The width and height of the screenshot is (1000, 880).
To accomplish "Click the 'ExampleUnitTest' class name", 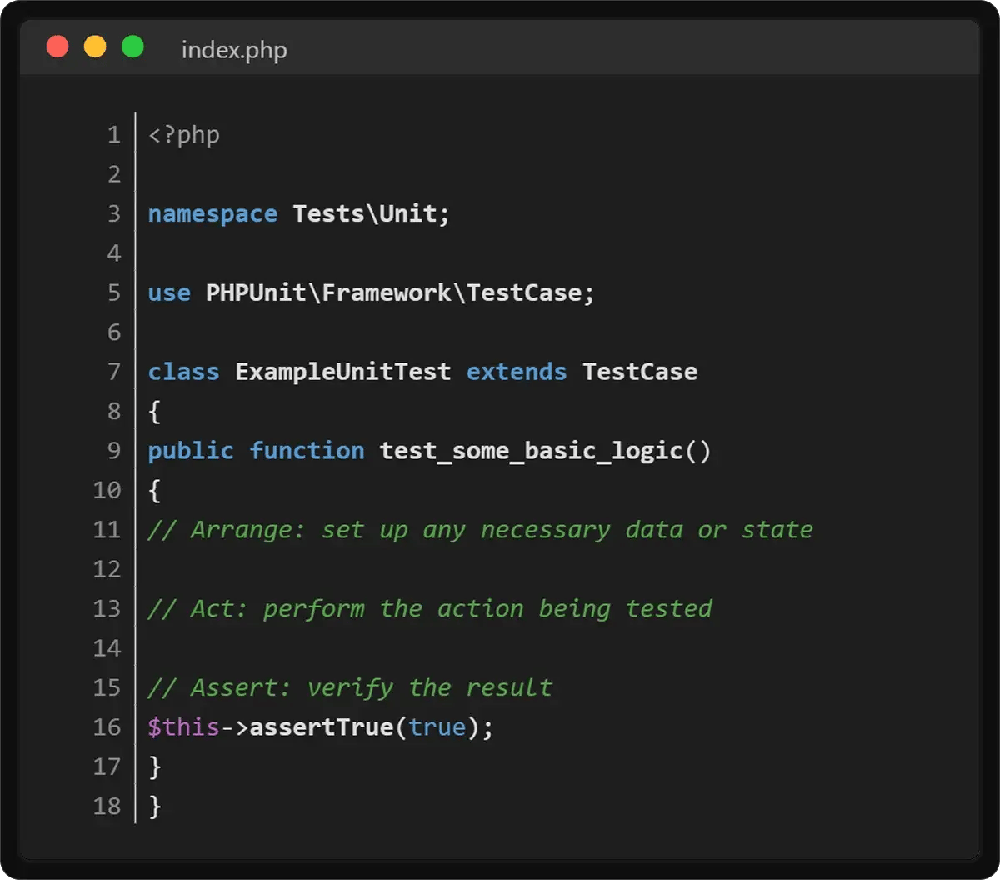I will tap(342, 372).
